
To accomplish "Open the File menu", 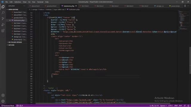I will pos(7,2).
